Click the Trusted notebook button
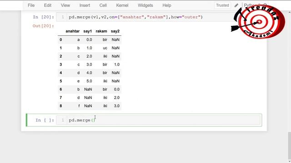 click(x=222, y=5)
